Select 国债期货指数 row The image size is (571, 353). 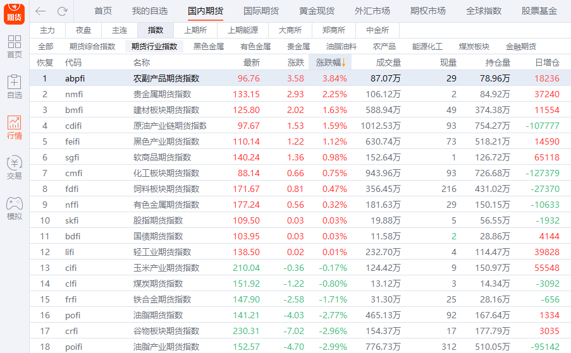[300, 236]
